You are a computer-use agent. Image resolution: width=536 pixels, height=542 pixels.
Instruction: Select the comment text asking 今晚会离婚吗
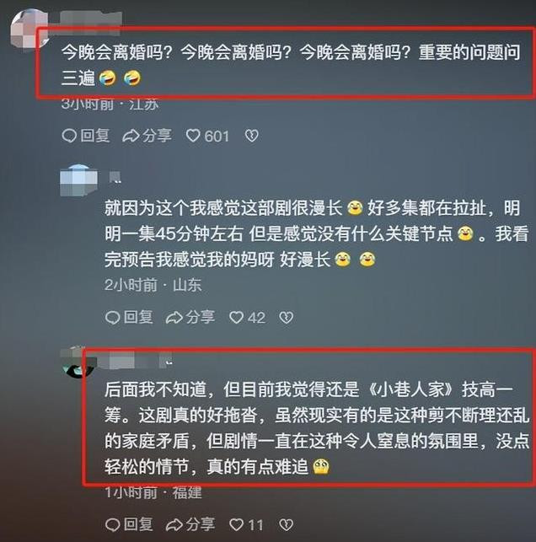(x=291, y=65)
